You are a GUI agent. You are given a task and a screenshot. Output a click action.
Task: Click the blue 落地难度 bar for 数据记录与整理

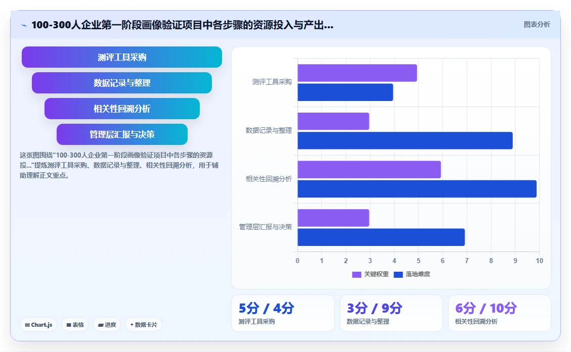[405, 140]
